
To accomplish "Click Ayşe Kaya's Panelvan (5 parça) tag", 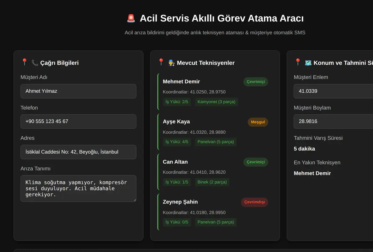I will pyautogui.click(x=216, y=142).
